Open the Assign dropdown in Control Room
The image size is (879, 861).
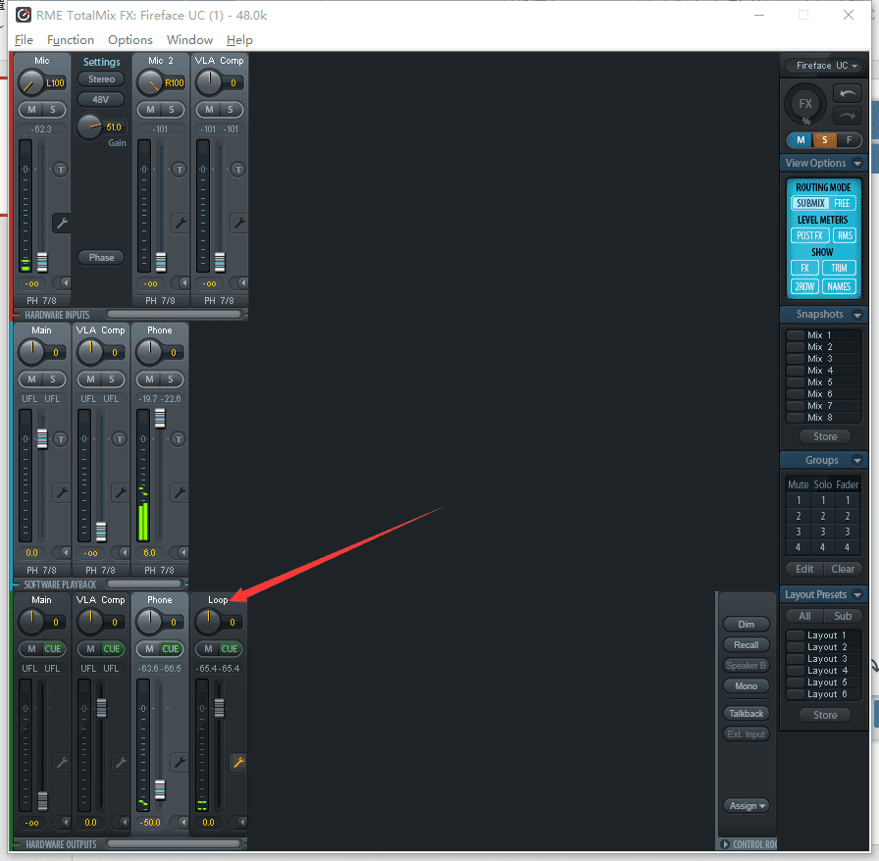coord(747,806)
